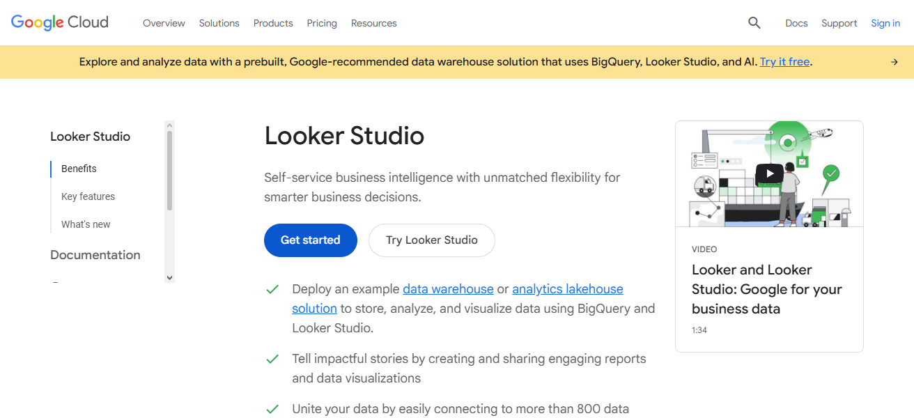Click the Try Looker Studio button
The height and width of the screenshot is (418, 914).
[x=431, y=240]
